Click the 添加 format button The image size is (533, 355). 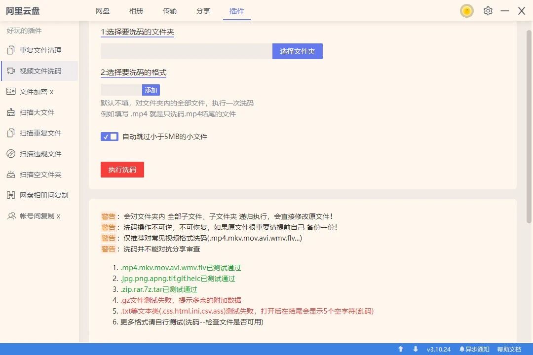click(x=151, y=90)
